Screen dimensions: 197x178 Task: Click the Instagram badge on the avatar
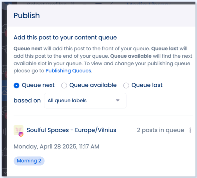pyautogui.click(x=21, y=134)
